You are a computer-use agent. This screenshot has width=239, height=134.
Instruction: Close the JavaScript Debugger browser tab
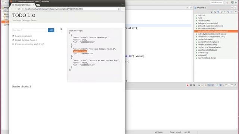point(33,5)
